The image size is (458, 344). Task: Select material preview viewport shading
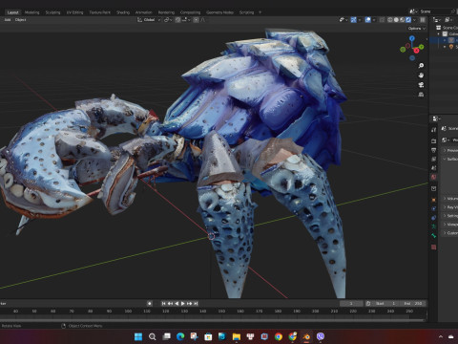pos(402,20)
